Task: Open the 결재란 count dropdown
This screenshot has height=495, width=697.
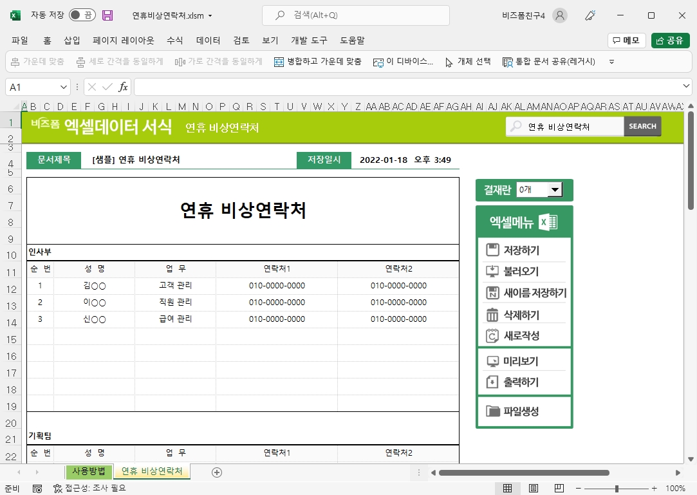Action: click(553, 190)
